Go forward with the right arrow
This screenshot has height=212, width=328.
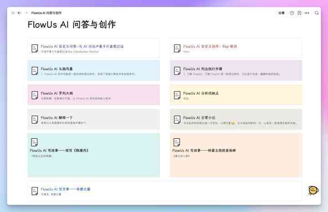point(26,13)
